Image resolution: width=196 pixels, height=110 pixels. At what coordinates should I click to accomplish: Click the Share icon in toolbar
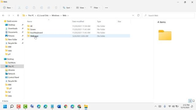coord(49,8)
